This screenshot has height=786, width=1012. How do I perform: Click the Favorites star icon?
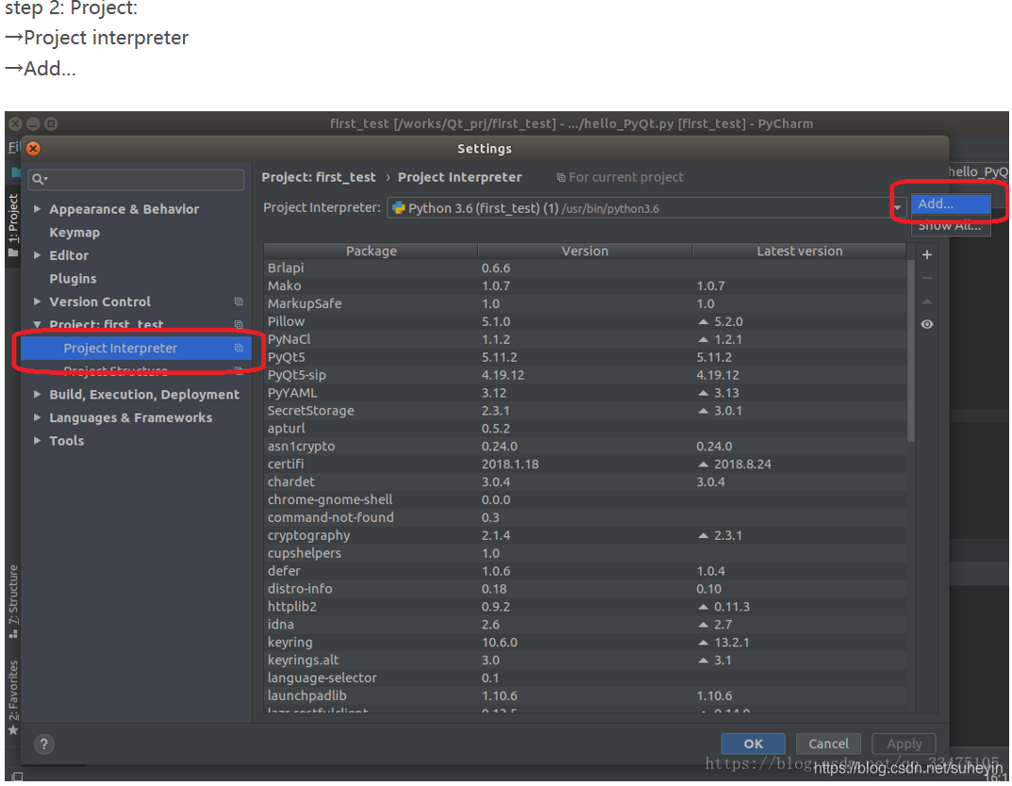(x=13, y=729)
